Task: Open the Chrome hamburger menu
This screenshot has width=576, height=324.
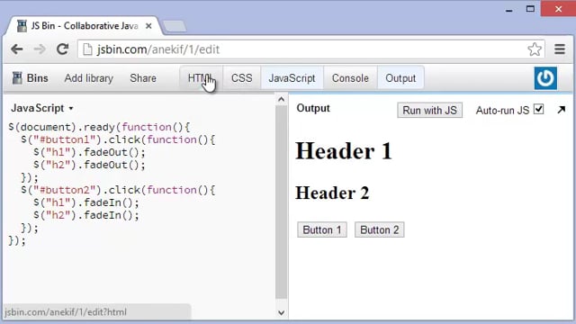Action: pyautogui.click(x=560, y=49)
